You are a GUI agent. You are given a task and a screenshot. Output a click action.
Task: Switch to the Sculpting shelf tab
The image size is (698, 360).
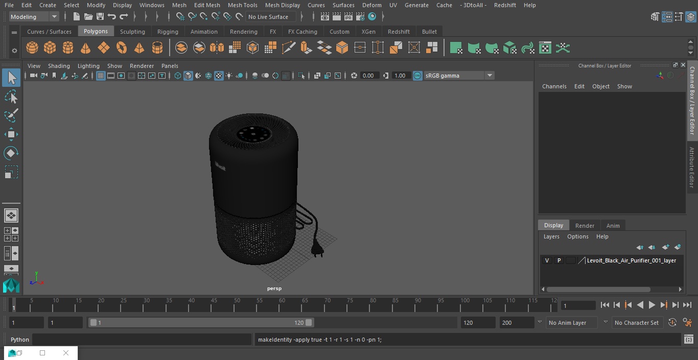click(x=132, y=32)
